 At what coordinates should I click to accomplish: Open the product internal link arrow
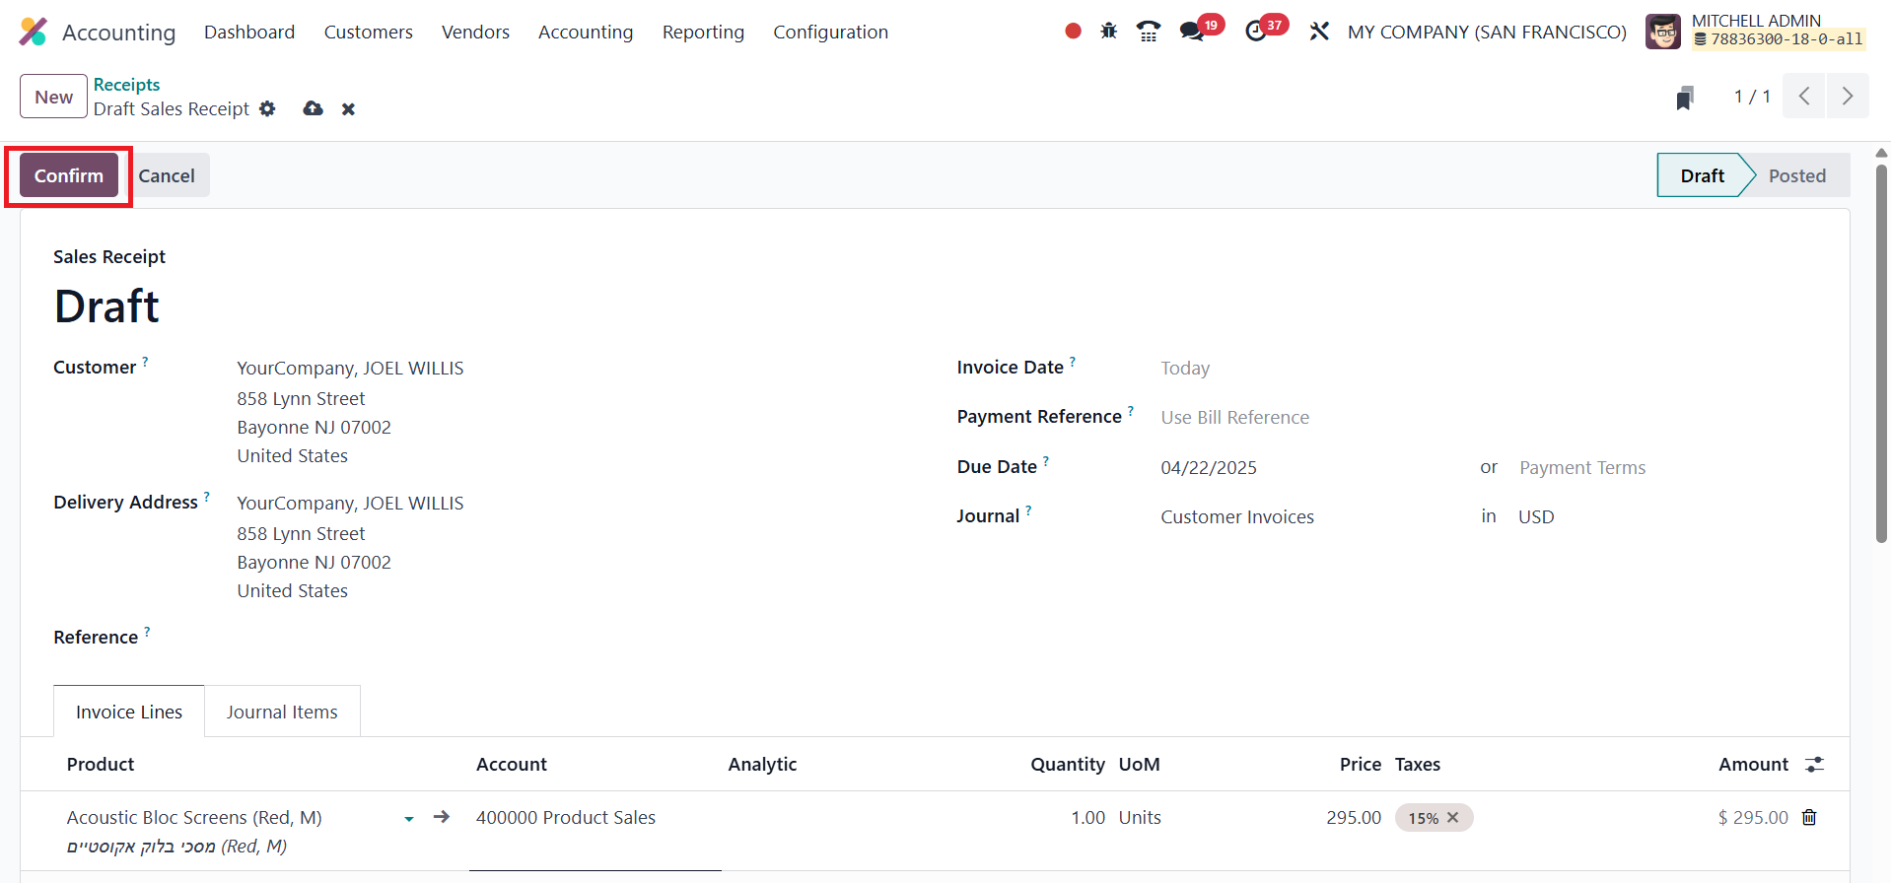[441, 817]
